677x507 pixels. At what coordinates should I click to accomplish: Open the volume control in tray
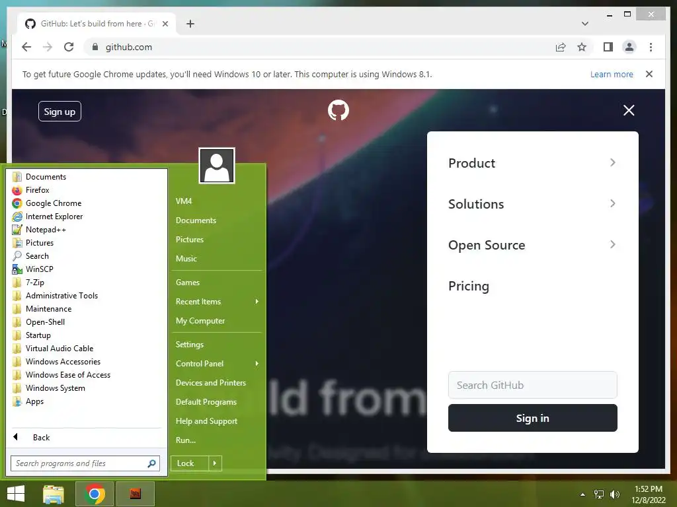click(x=615, y=494)
